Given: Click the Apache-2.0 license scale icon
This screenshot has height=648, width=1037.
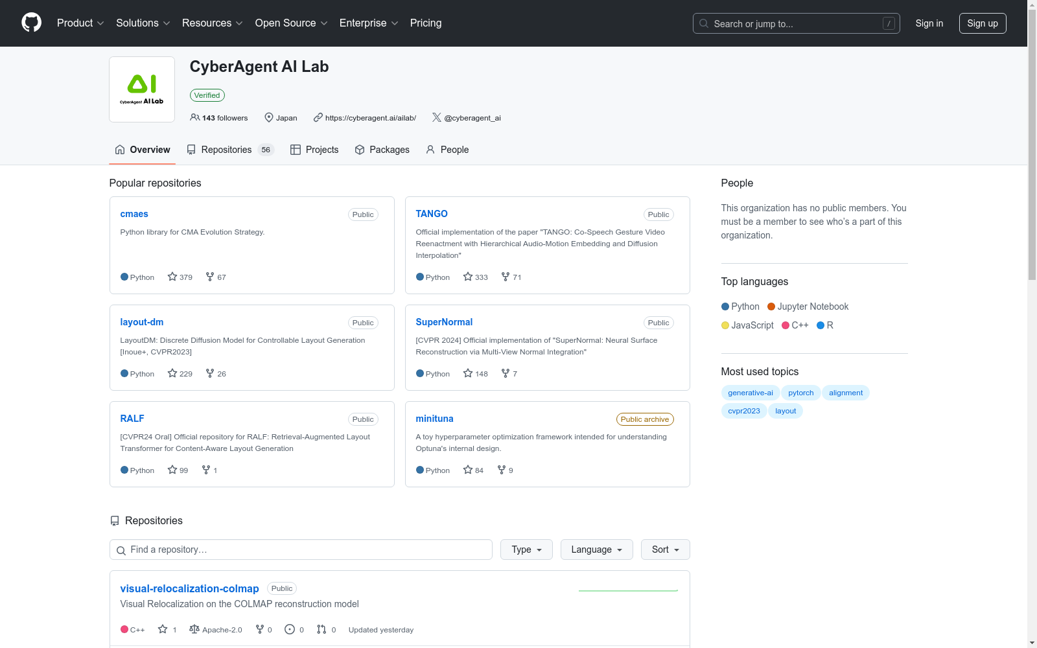Looking at the screenshot, I should point(194,629).
